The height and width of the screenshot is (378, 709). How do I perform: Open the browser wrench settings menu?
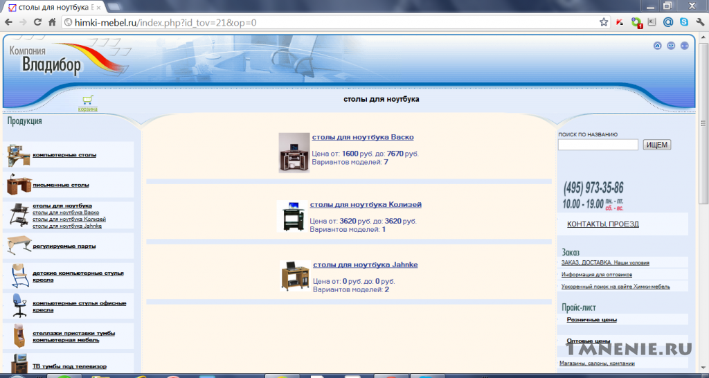click(700, 22)
